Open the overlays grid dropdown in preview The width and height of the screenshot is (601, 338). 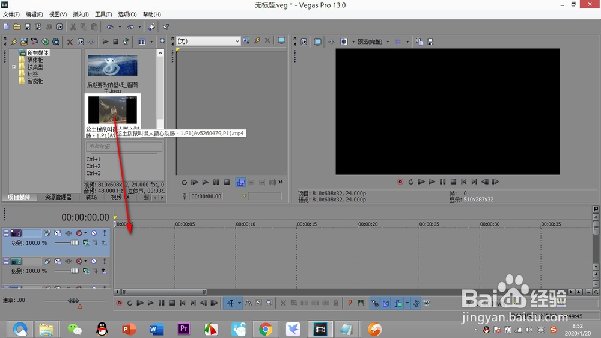407,41
